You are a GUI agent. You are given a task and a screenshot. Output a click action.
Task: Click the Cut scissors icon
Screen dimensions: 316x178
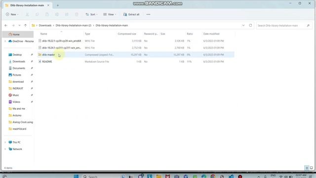coord(27,14)
